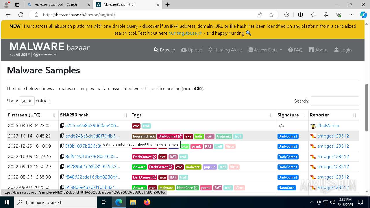Copy hash icon for f848632cde166bb8288df row
Viewport: 370px width, 208px height.
62,177
